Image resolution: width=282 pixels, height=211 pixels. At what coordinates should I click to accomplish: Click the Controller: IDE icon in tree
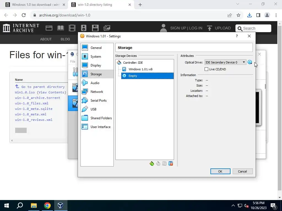pyautogui.click(x=119, y=63)
